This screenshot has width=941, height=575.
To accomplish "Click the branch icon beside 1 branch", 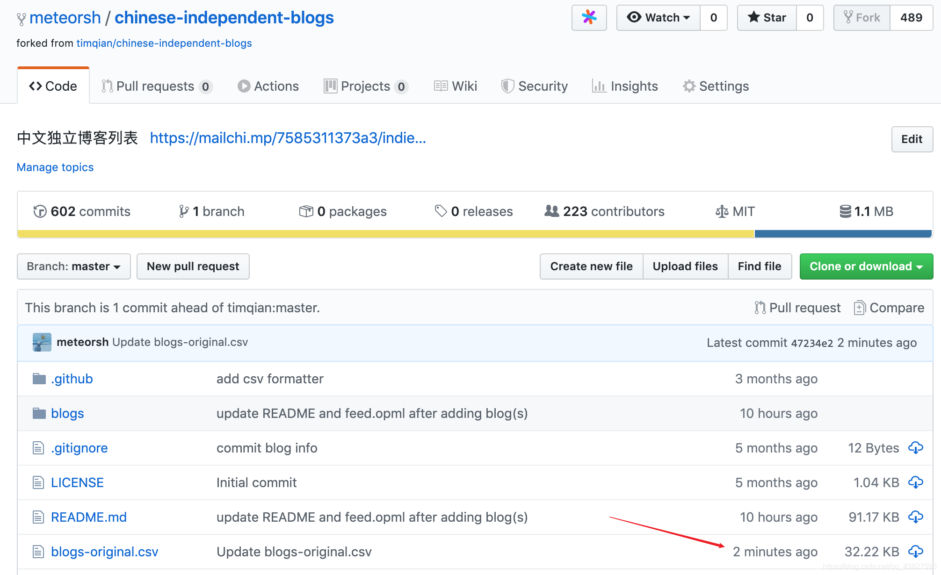I will pos(184,211).
